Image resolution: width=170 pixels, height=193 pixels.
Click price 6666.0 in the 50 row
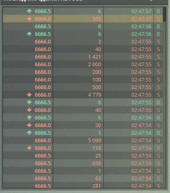pos(43,125)
